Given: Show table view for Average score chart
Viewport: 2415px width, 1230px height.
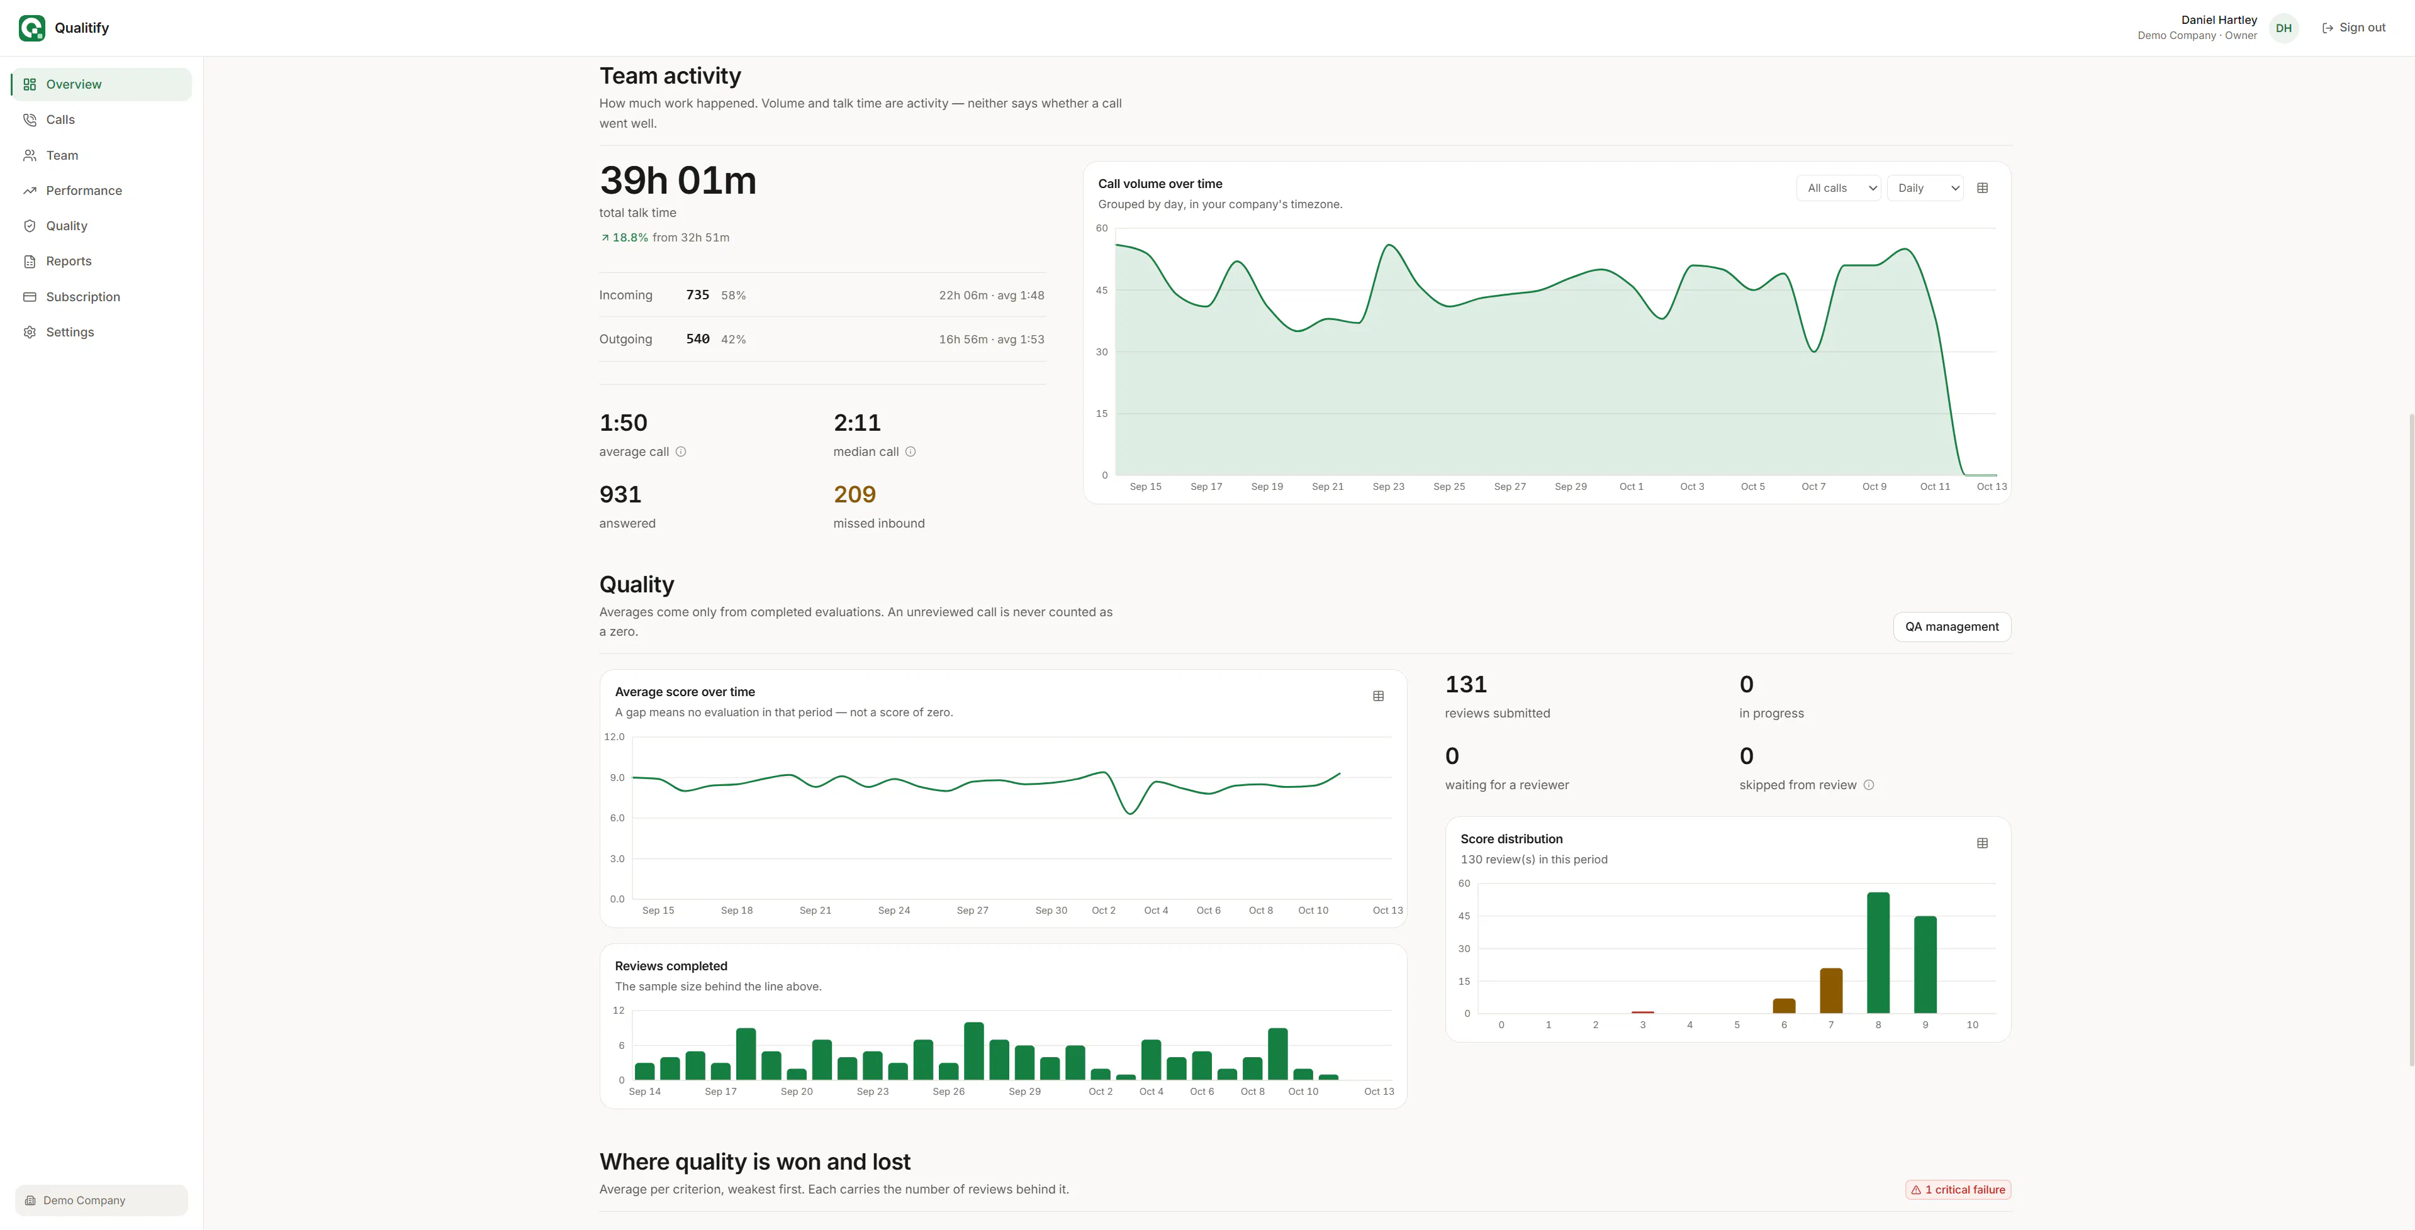Looking at the screenshot, I should coord(1378,696).
